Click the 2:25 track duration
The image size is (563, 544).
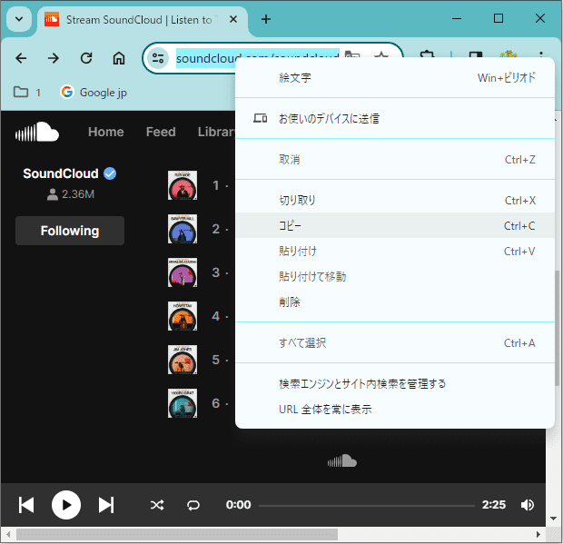pos(494,505)
